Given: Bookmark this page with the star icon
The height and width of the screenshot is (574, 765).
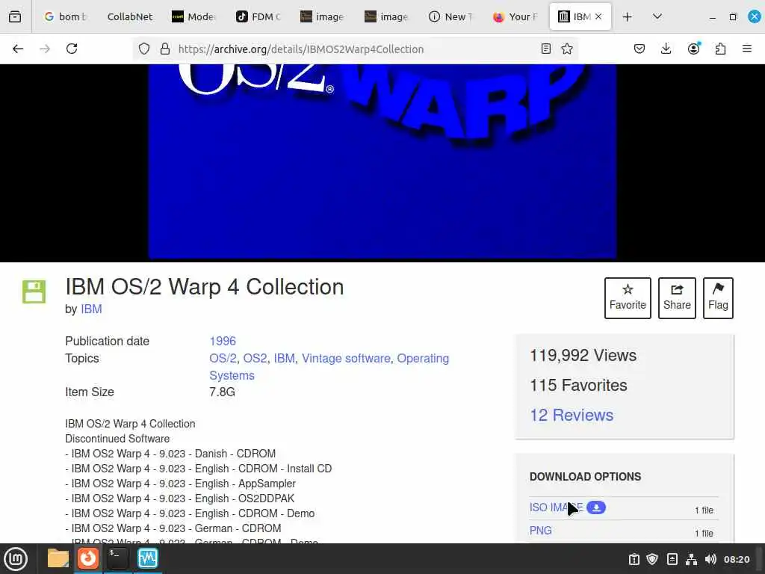Looking at the screenshot, I should 566,49.
